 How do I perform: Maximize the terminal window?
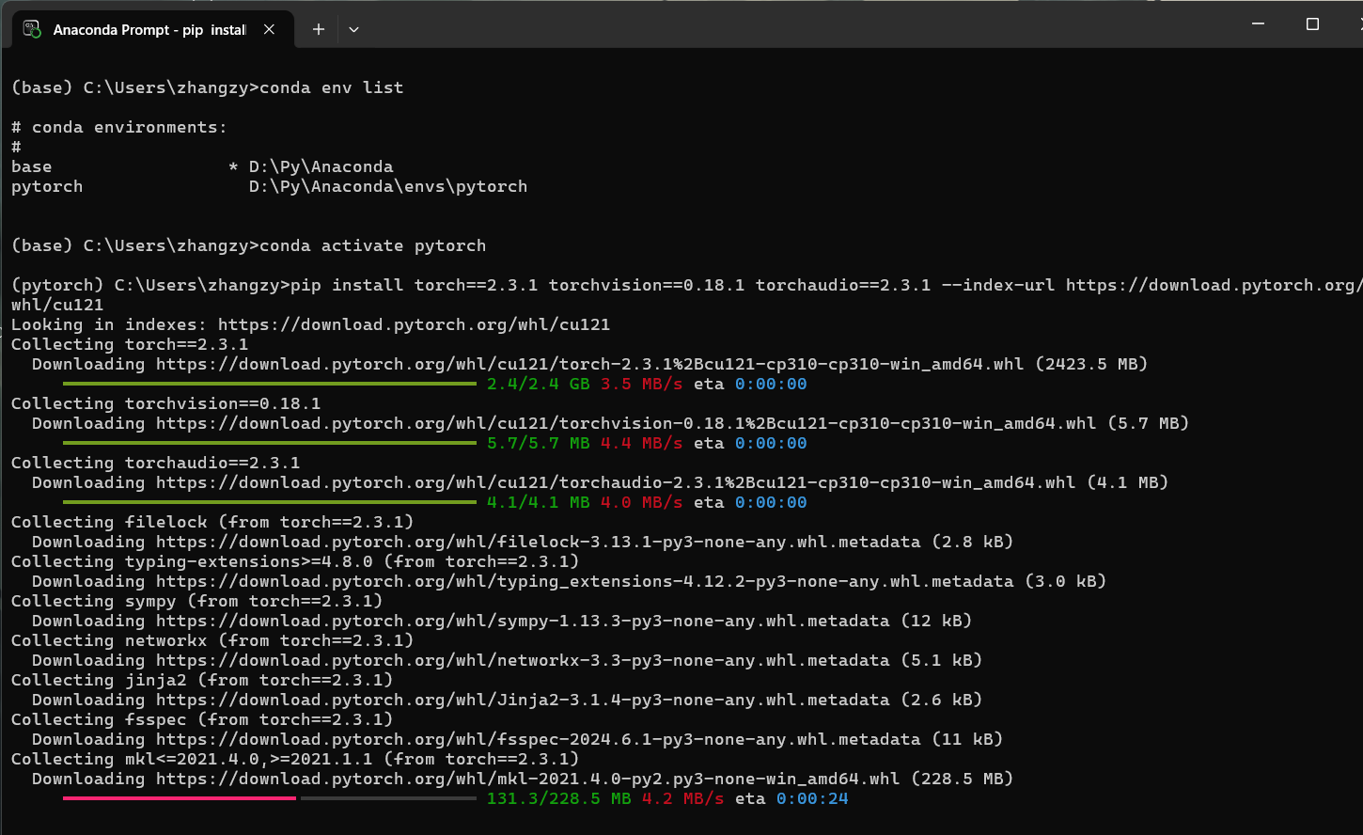pyautogui.click(x=1312, y=24)
